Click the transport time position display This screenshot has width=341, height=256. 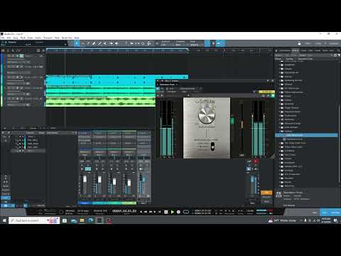[x=124, y=211]
